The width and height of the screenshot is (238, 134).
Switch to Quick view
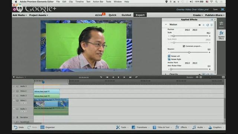112,15
